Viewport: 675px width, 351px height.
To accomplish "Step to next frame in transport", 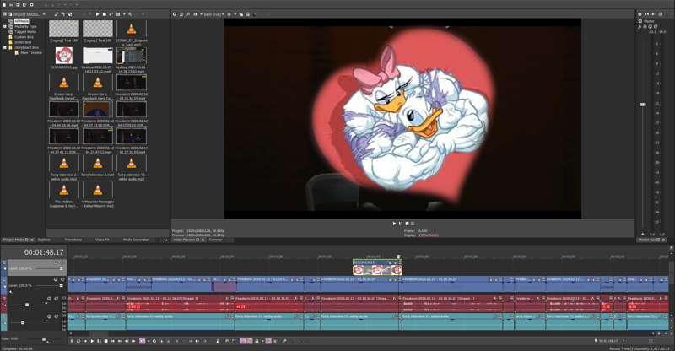I will click(133, 341).
